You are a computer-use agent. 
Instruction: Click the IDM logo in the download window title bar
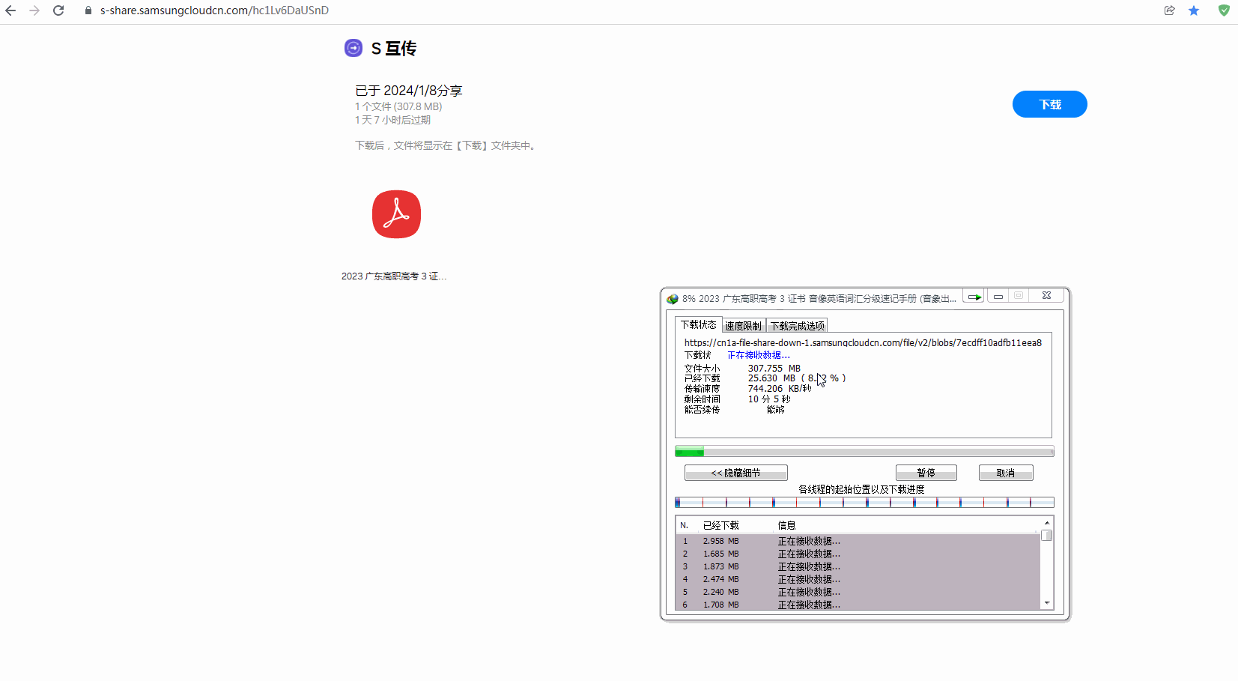672,297
